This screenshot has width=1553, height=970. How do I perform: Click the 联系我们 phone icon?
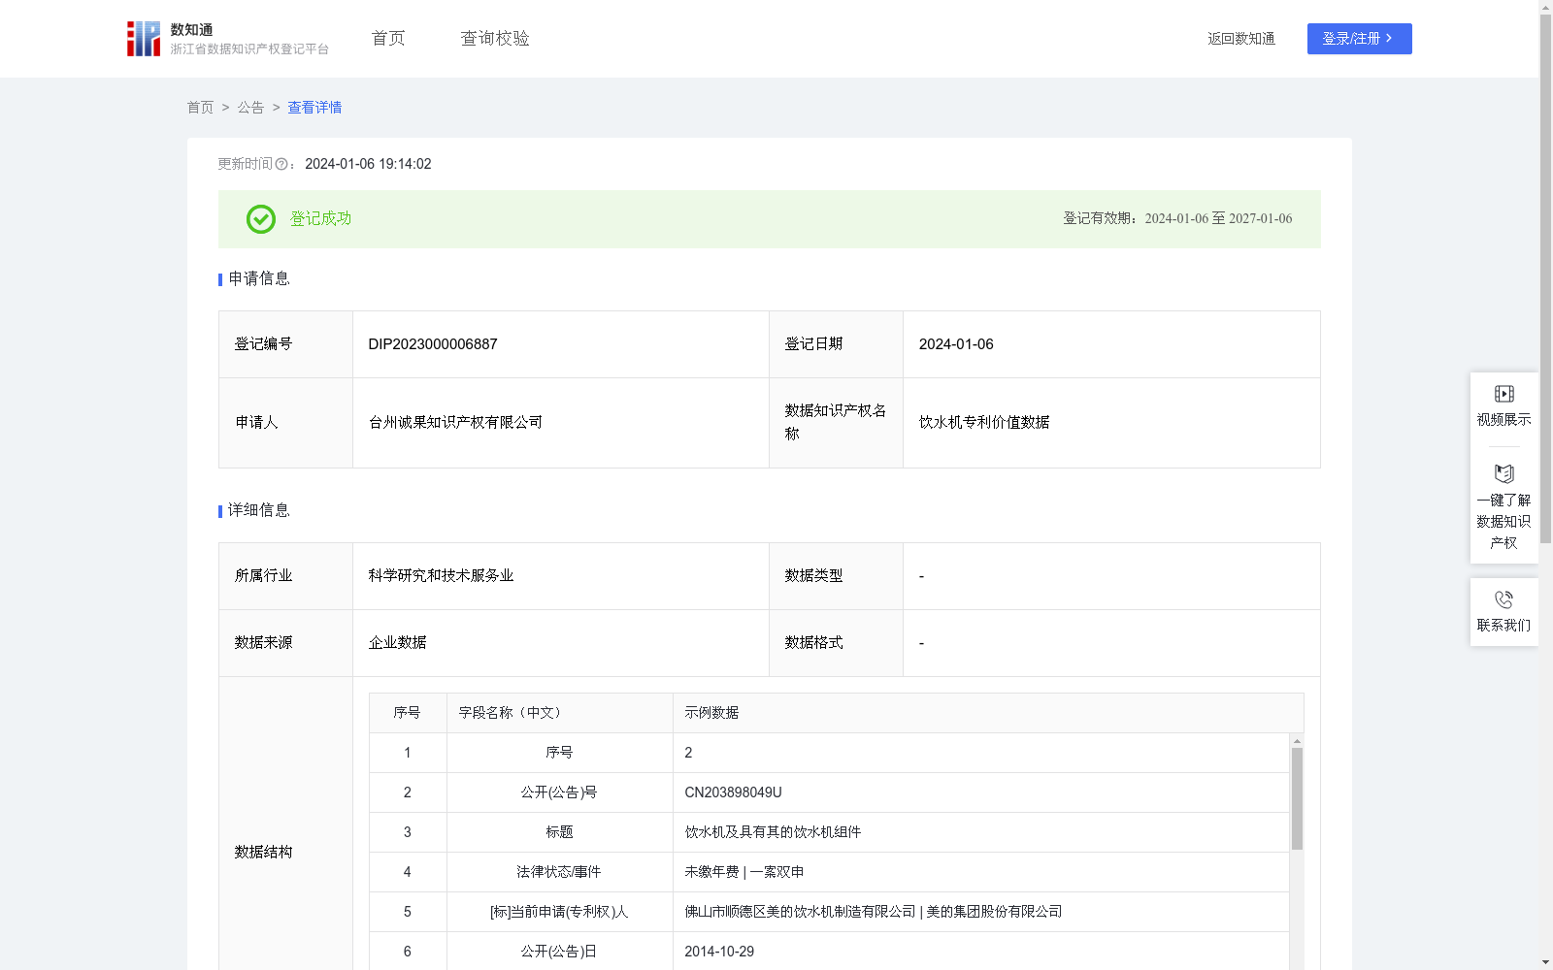(1503, 599)
